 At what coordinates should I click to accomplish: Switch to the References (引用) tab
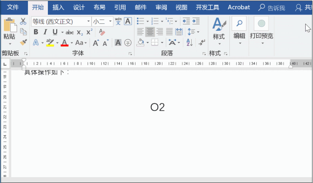120,8
